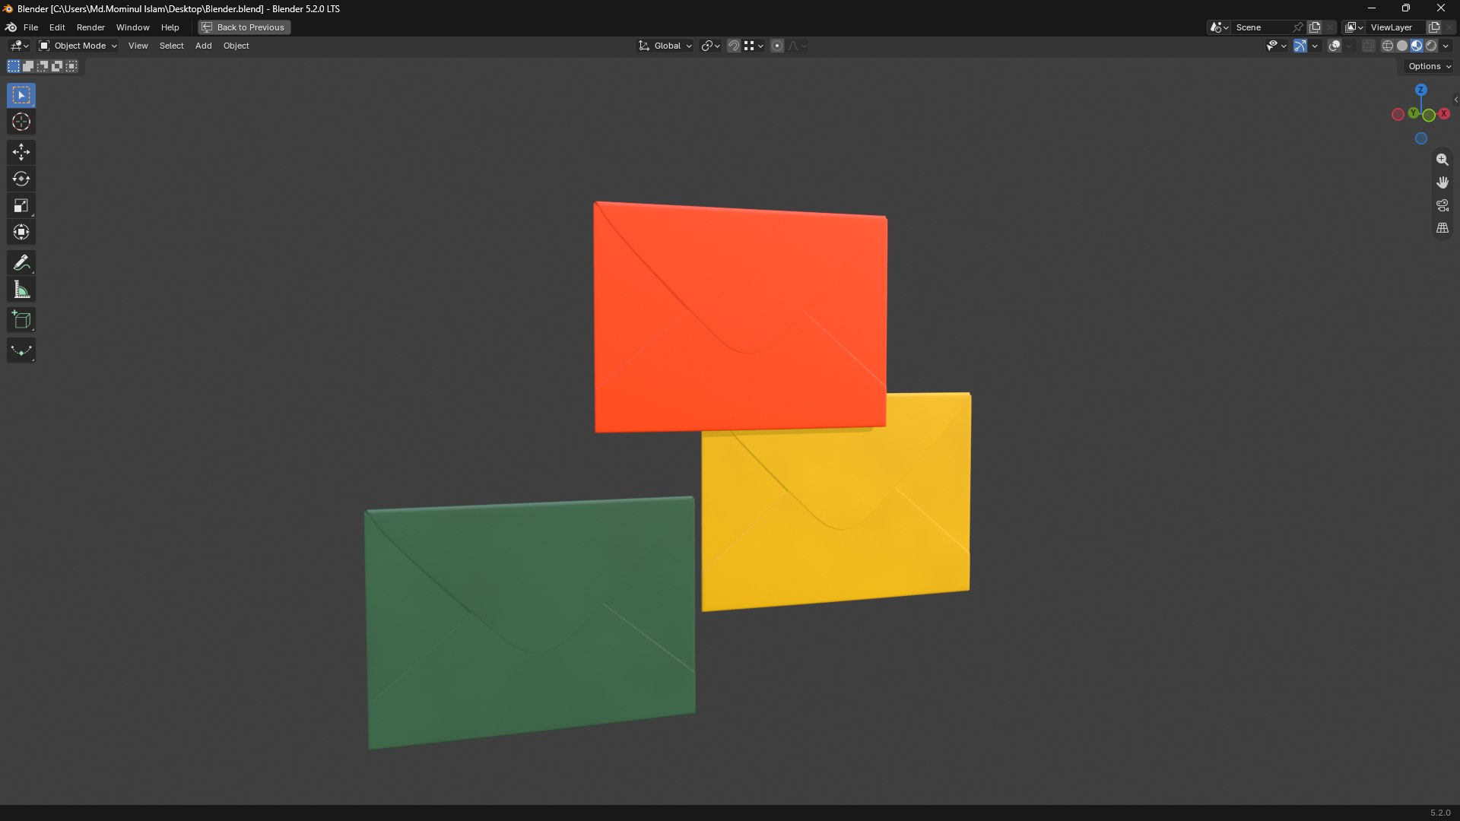Click the zoom magnifier viewport icon
The height and width of the screenshot is (821, 1460).
tap(1443, 160)
